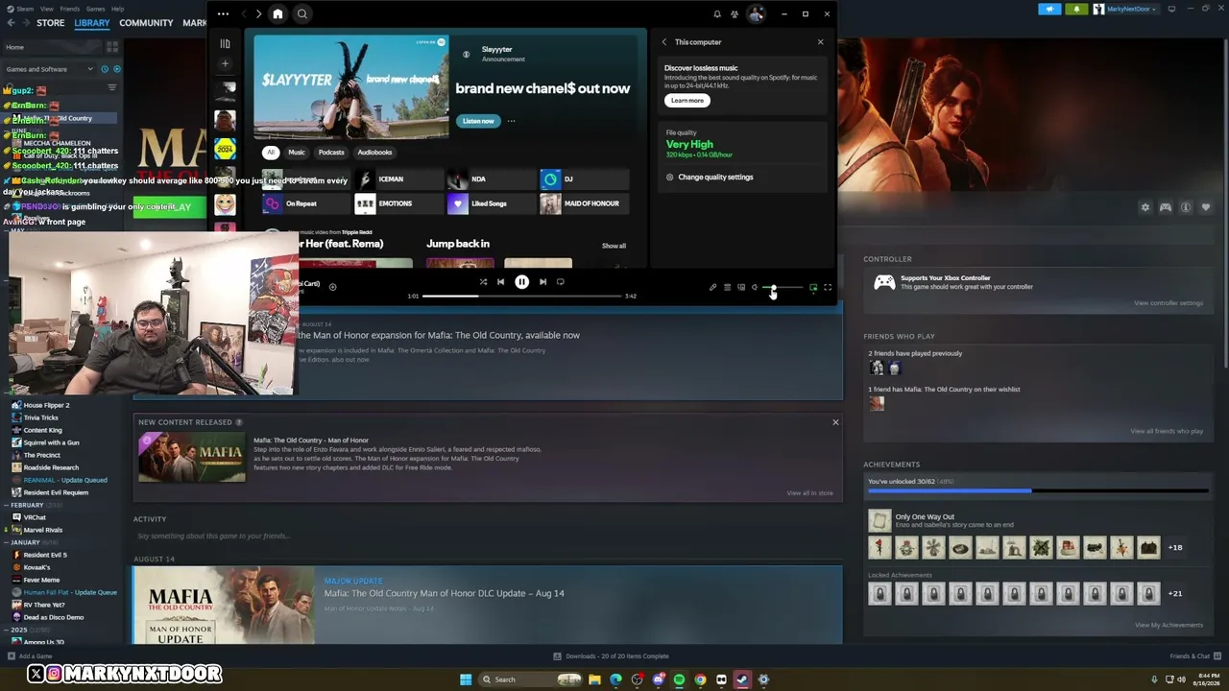Open Spotify three-dot main menu
The width and height of the screenshot is (1229, 691).
223,13
